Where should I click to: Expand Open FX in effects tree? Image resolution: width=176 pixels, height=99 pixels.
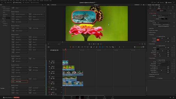[x=1, y=18]
